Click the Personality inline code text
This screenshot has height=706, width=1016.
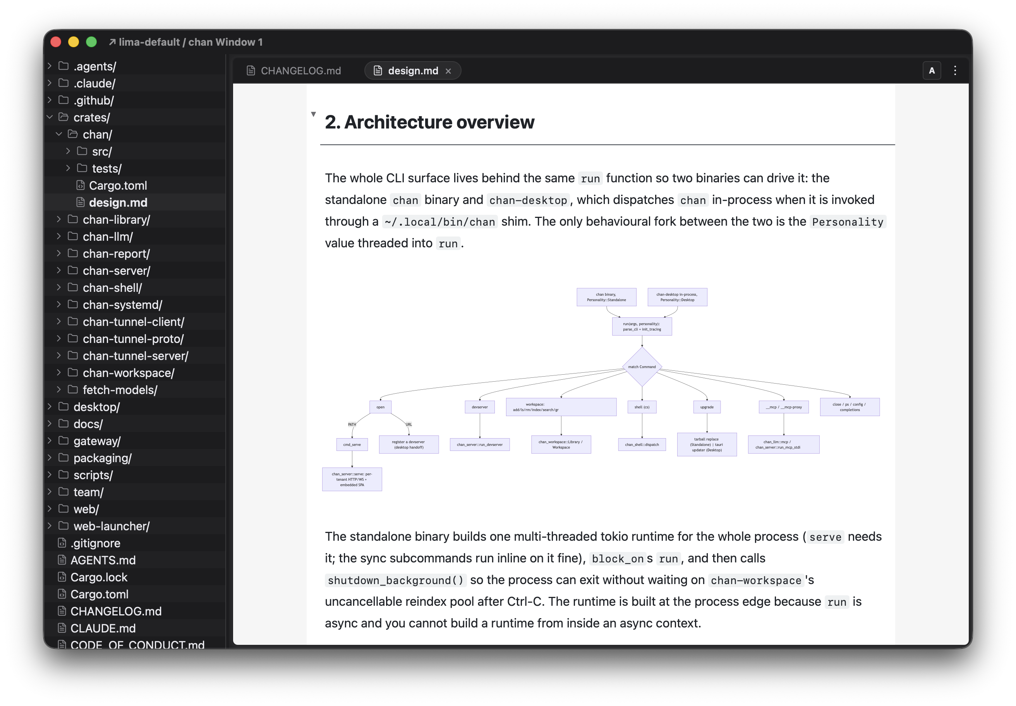pos(848,222)
